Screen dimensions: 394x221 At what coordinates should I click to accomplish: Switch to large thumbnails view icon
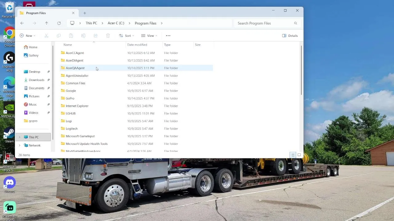299,155
